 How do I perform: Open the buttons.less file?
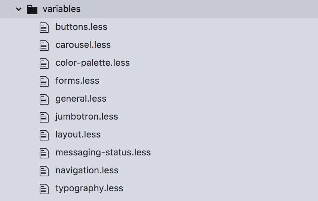(81, 27)
